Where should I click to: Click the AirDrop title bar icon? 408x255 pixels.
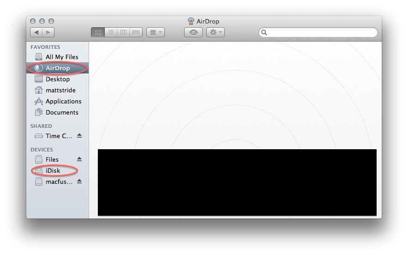(191, 21)
